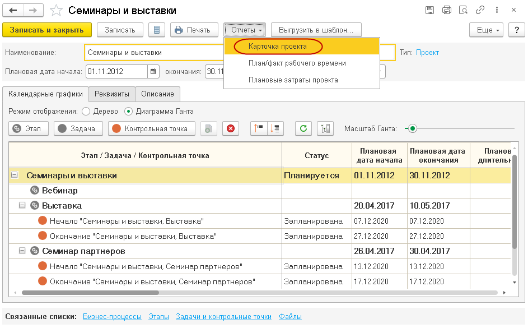This screenshot has width=528, height=328.
Task: Click the stage icon beside Семинар партнеров
Action: [x=35, y=251]
